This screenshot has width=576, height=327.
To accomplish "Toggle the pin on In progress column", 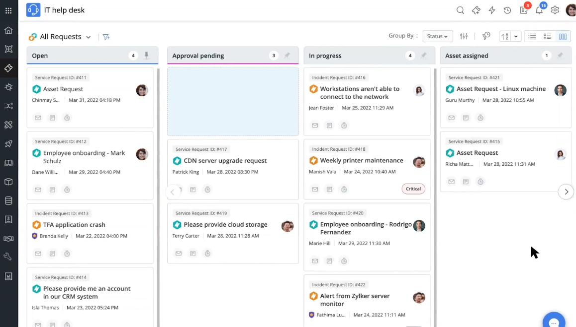I will click(x=424, y=56).
